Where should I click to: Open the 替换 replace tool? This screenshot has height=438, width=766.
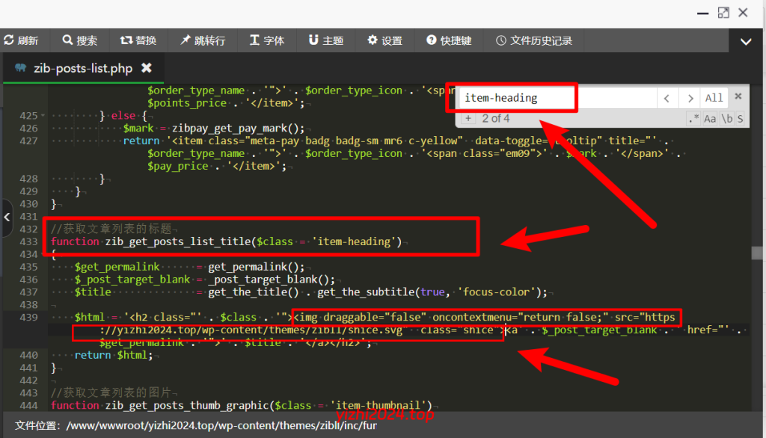138,40
